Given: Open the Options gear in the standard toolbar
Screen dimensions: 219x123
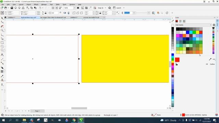Looking at the screenshot, I should pyautogui.click(x=109, y=8).
